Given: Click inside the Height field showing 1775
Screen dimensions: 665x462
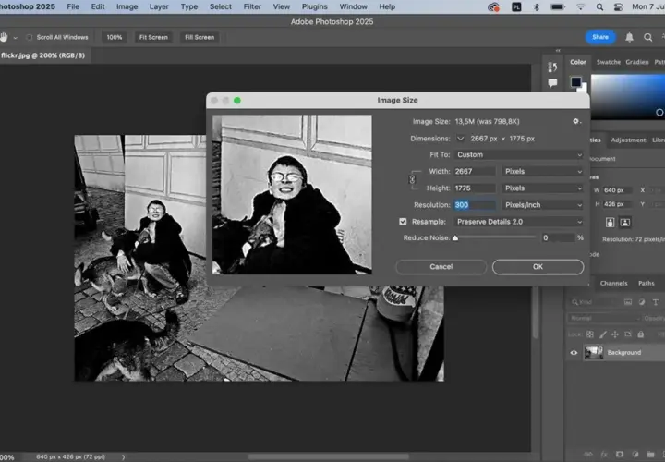Looking at the screenshot, I should click(x=475, y=188).
